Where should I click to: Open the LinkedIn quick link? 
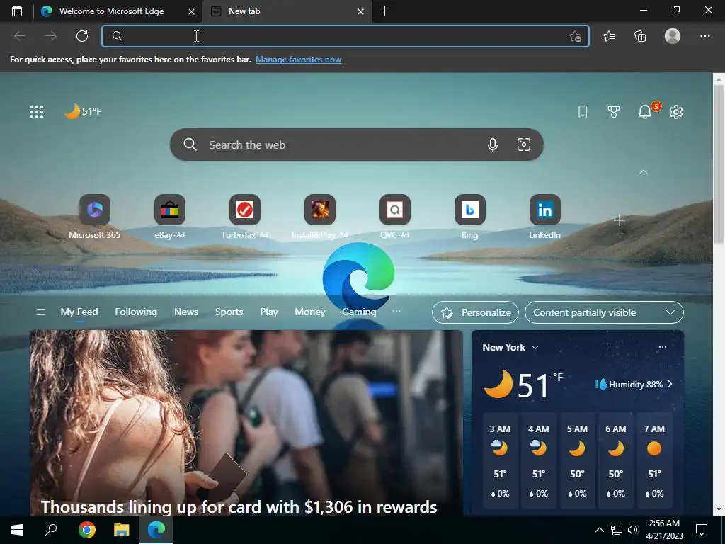544,217
